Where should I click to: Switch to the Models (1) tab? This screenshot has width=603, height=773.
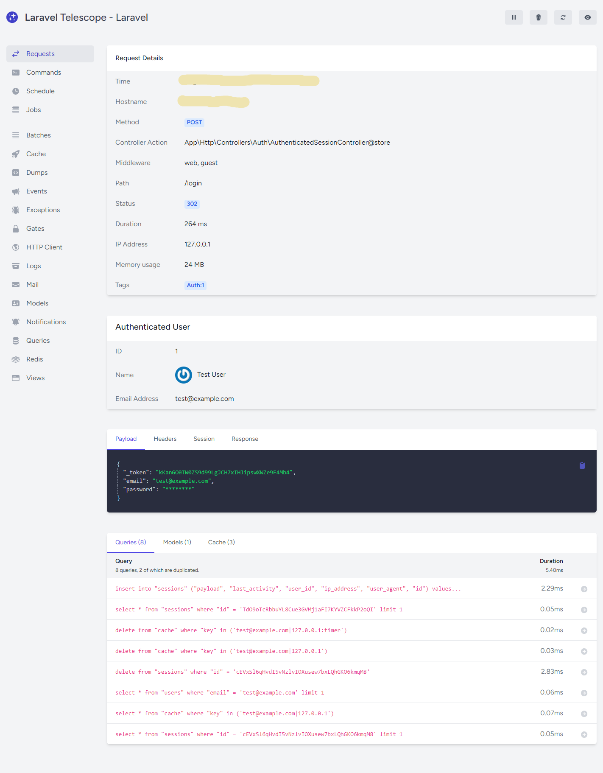[x=177, y=543]
